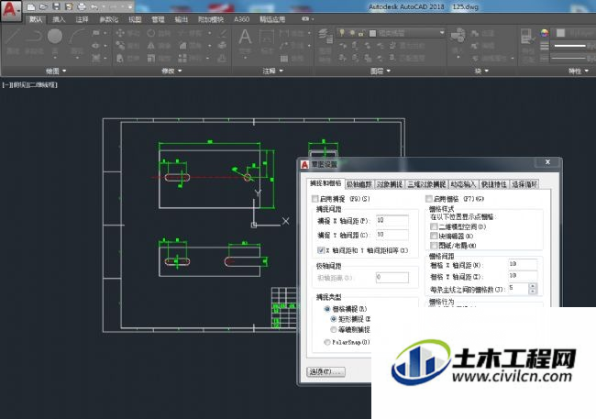Screen dimensions: 596x419
Task: Open Dynamic Input tab in Drafting Settings
Action: tap(463, 184)
